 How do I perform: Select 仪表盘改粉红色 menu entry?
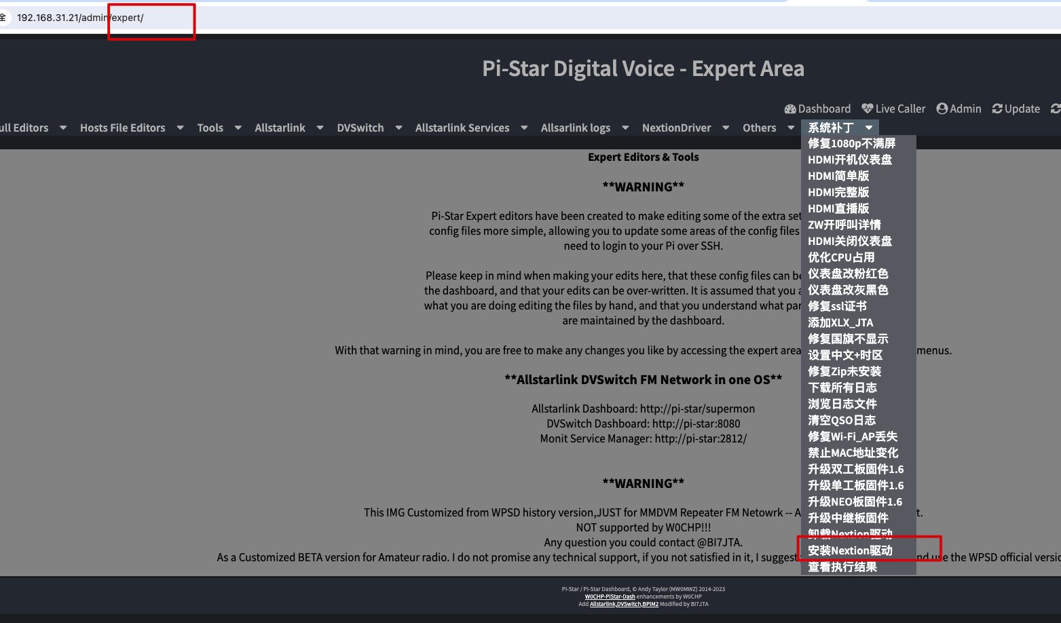pos(848,273)
